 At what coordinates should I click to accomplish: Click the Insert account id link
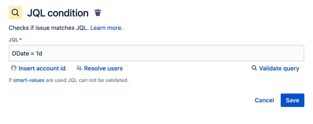click(42, 69)
